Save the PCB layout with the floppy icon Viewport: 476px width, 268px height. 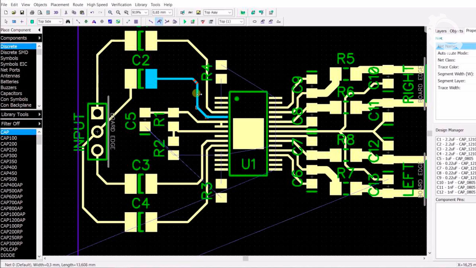pyautogui.click(x=22, y=13)
